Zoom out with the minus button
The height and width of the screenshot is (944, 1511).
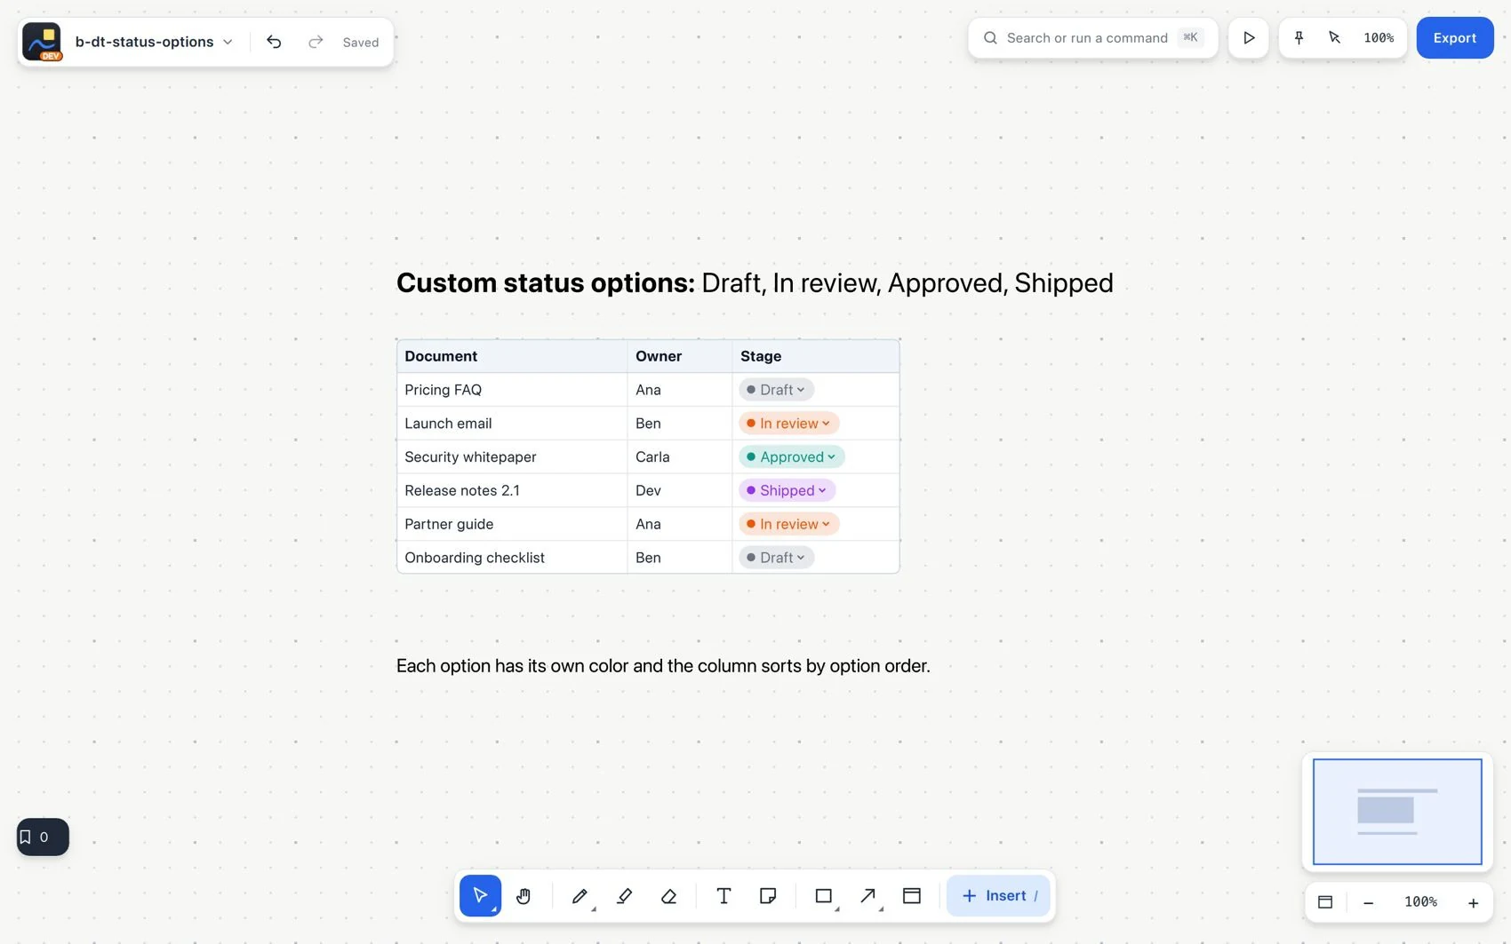point(1369,902)
